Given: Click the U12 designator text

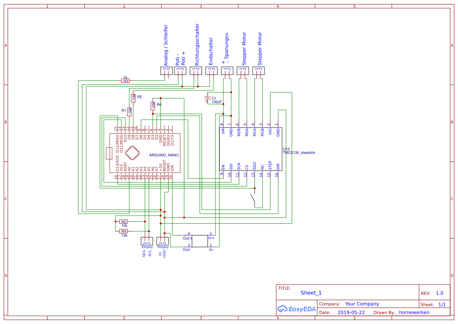Looking at the screenshot, I should click(x=286, y=149).
